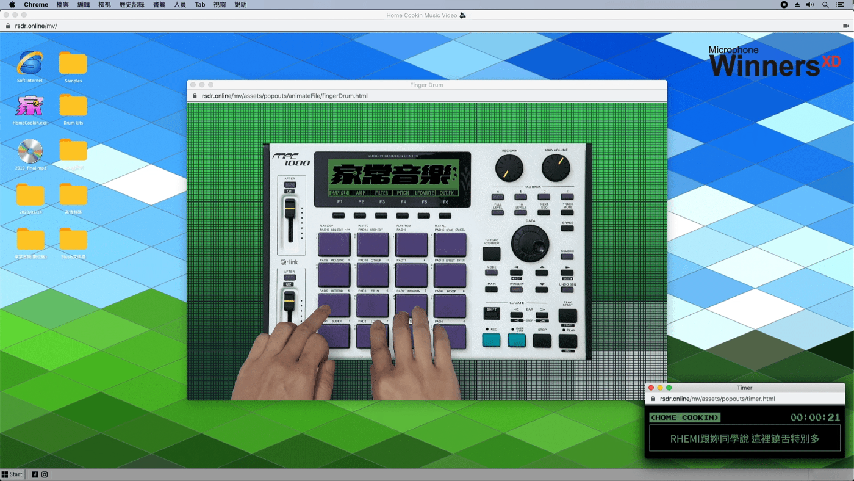Tap PAD11 pad
This screenshot has width=854, height=481.
click(x=412, y=275)
